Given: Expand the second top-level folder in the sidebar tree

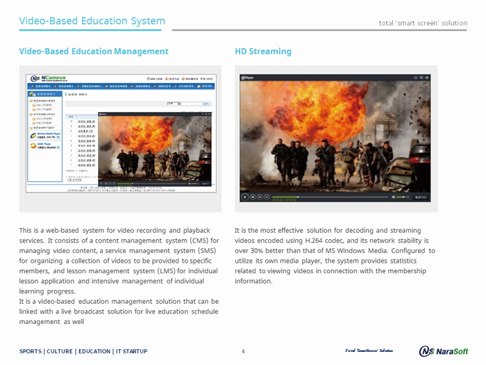Looking at the screenshot, I should pyautogui.click(x=31, y=114).
